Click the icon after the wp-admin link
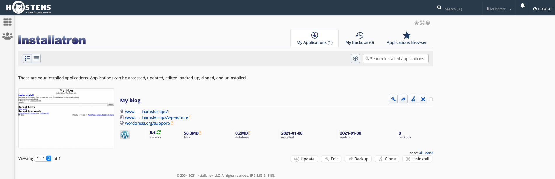555x179 pixels. click(190, 117)
